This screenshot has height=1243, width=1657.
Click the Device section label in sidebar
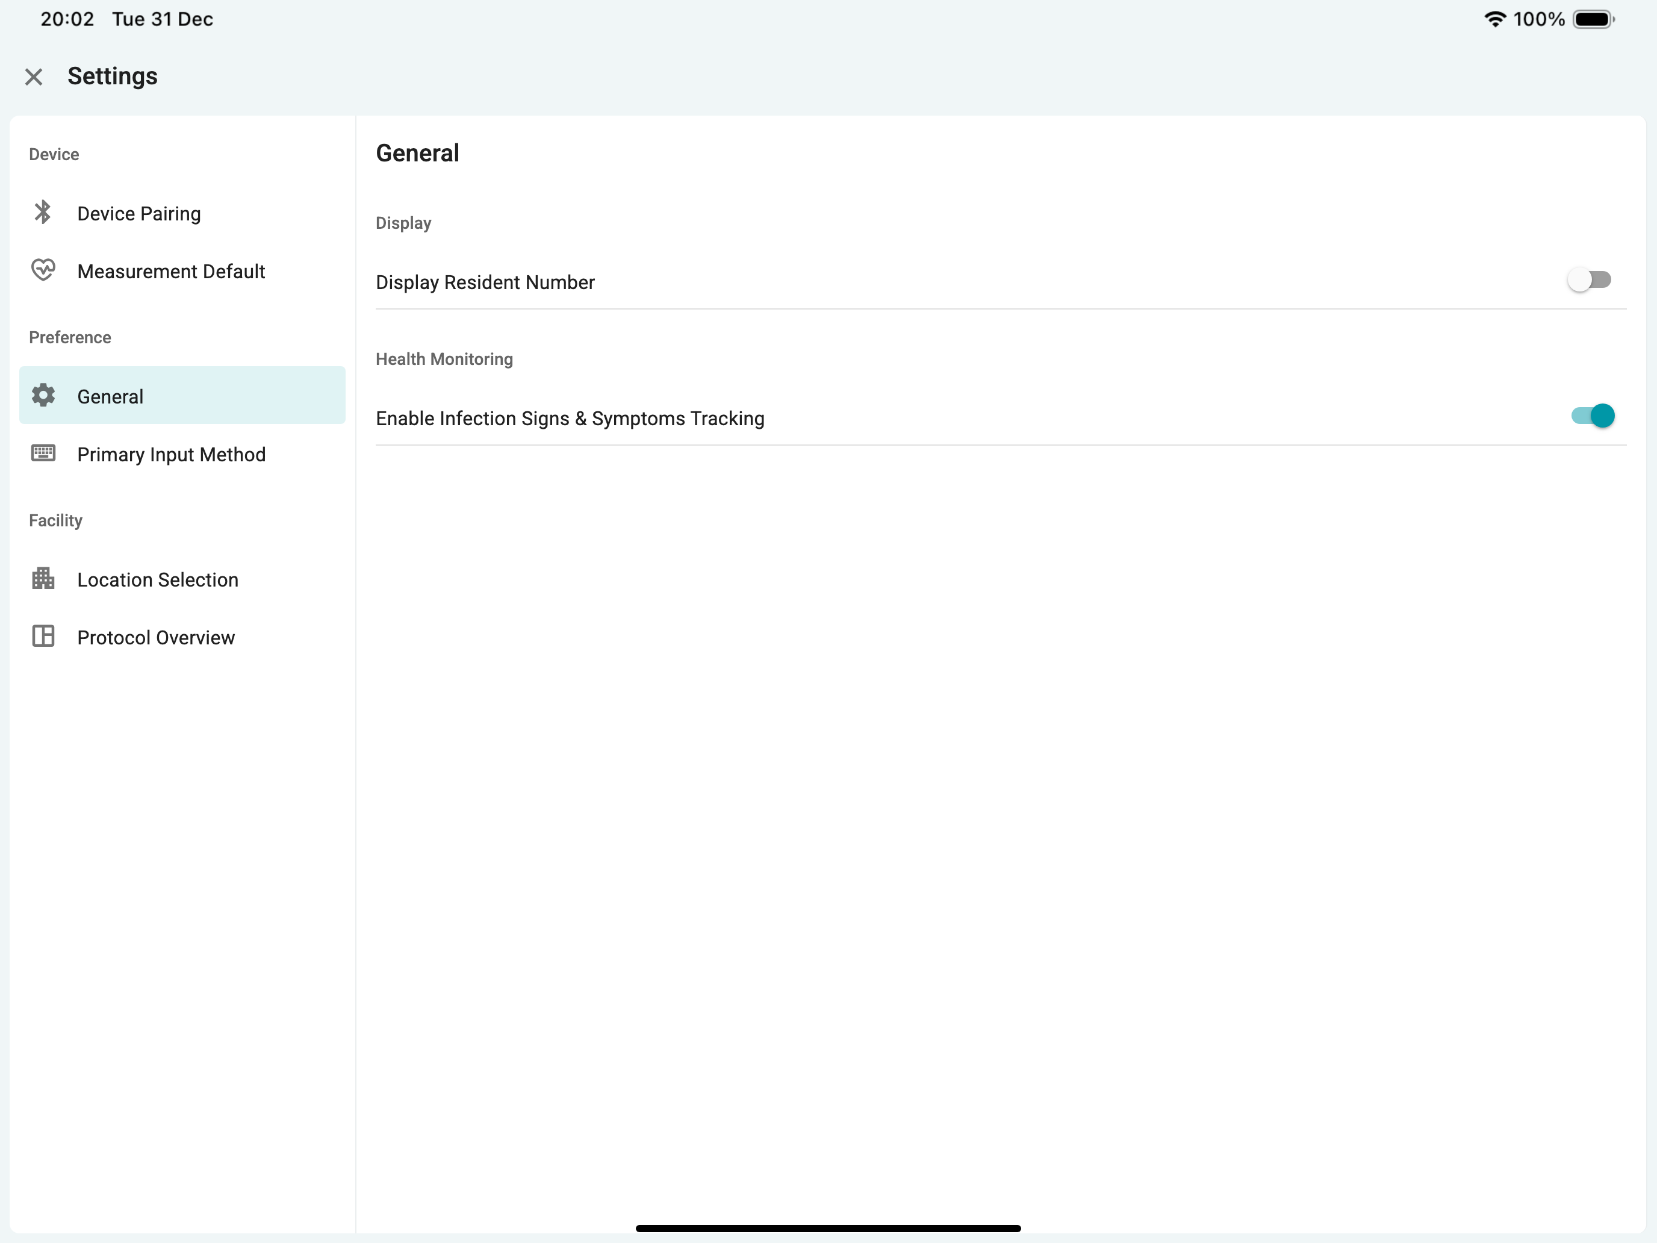coord(54,154)
